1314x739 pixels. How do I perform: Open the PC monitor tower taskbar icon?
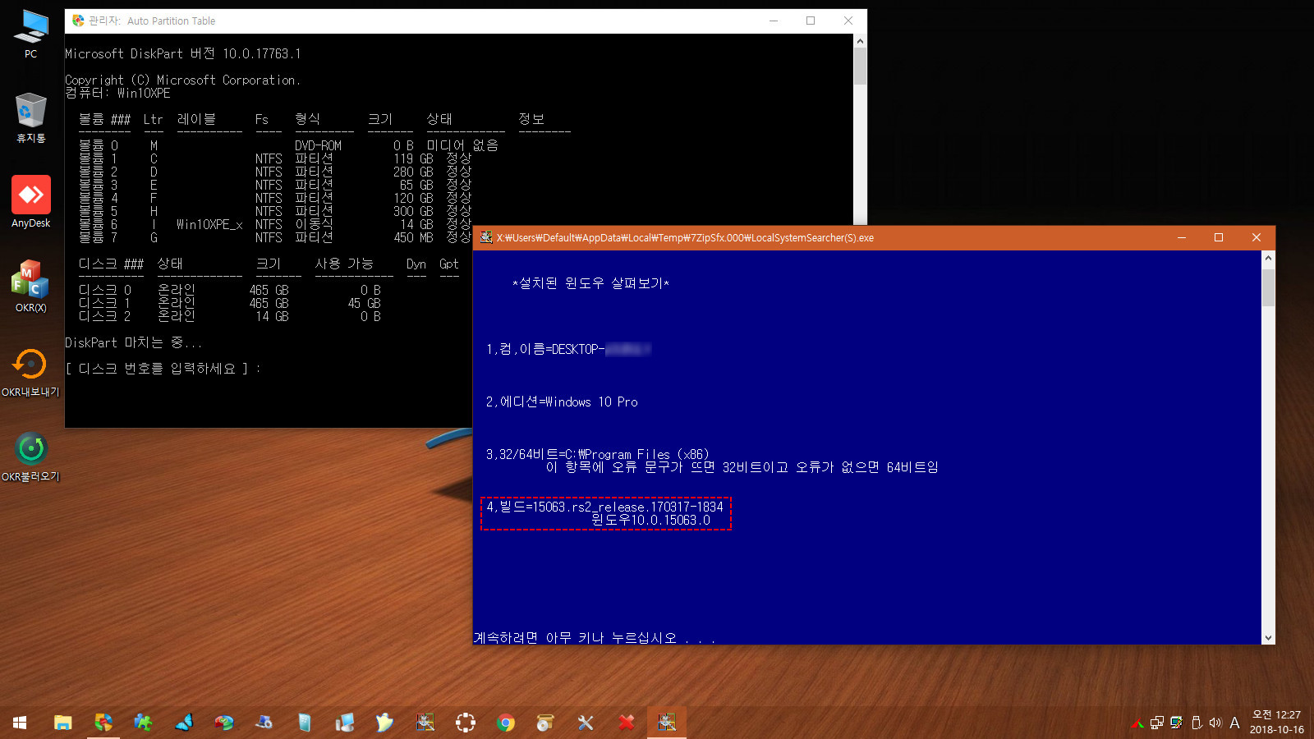tap(345, 723)
